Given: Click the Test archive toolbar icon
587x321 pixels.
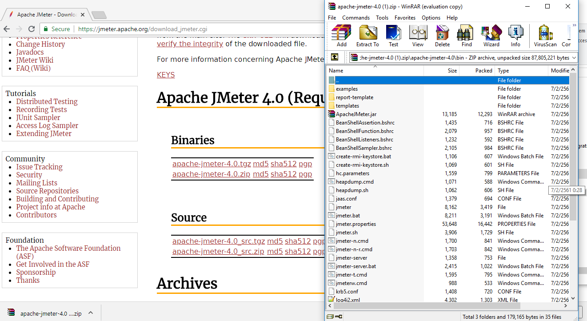Looking at the screenshot, I should [x=393, y=36].
